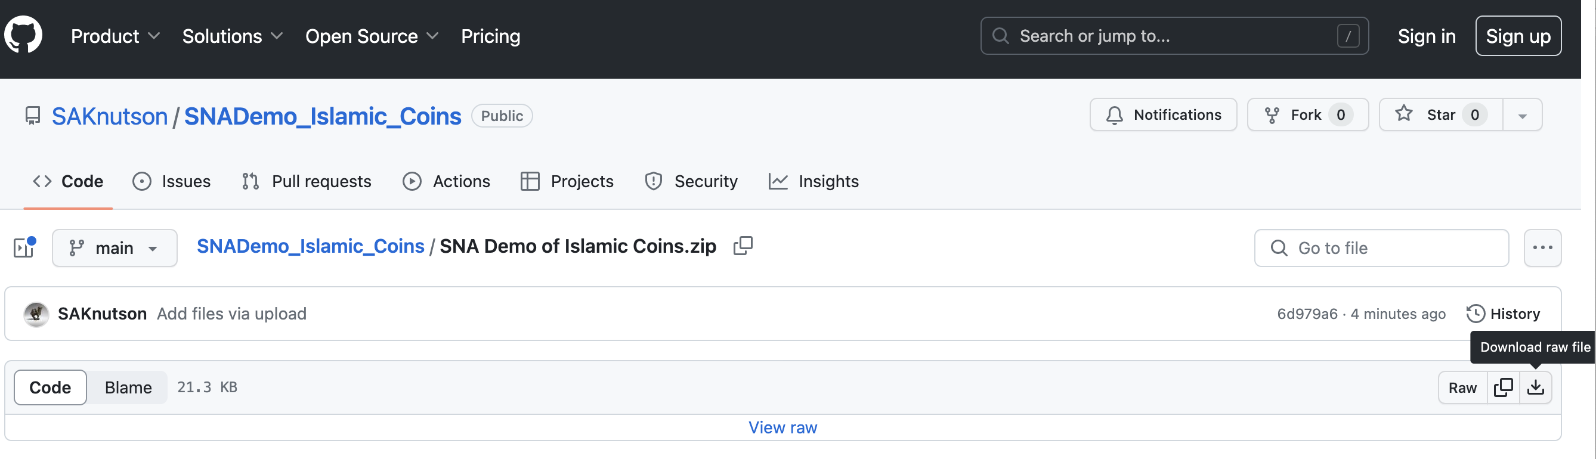
Task: Click the SNADemo_Islamic_Coins breadcrumb link
Action: pyautogui.click(x=310, y=246)
